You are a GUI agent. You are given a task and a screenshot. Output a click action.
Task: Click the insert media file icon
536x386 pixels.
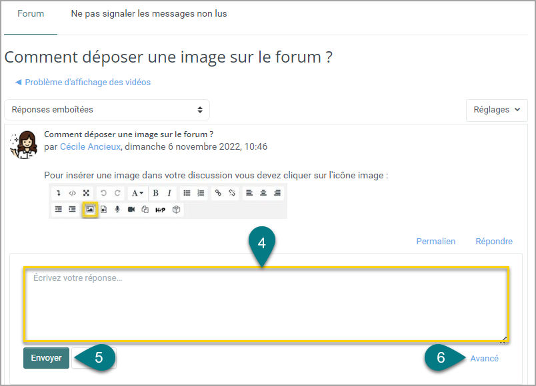tap(103, 209)
